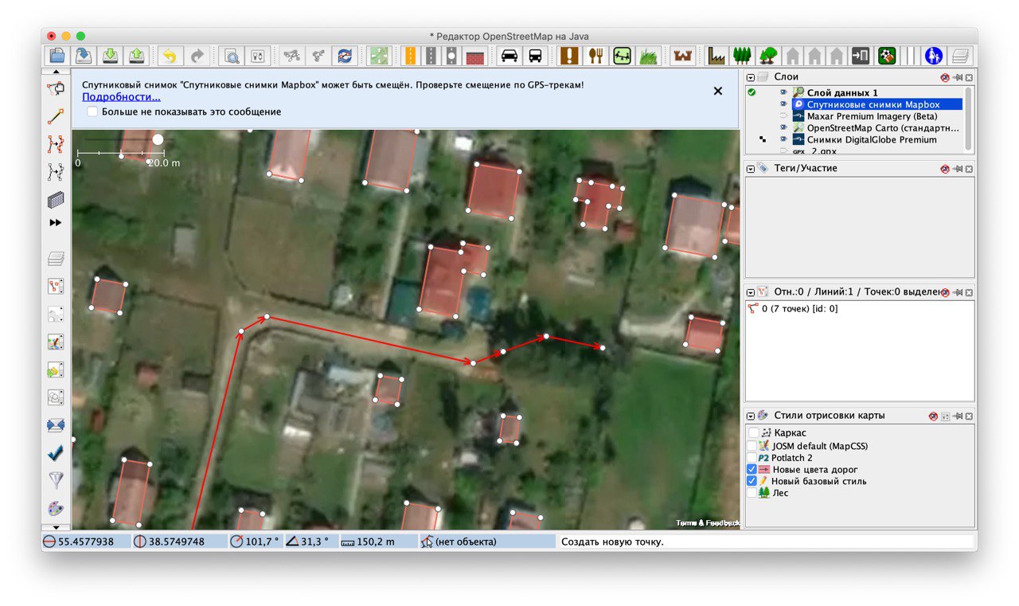
Task: Tick 'Больше не показывать это сообщение' checkbox
Action: pos(92,111)
